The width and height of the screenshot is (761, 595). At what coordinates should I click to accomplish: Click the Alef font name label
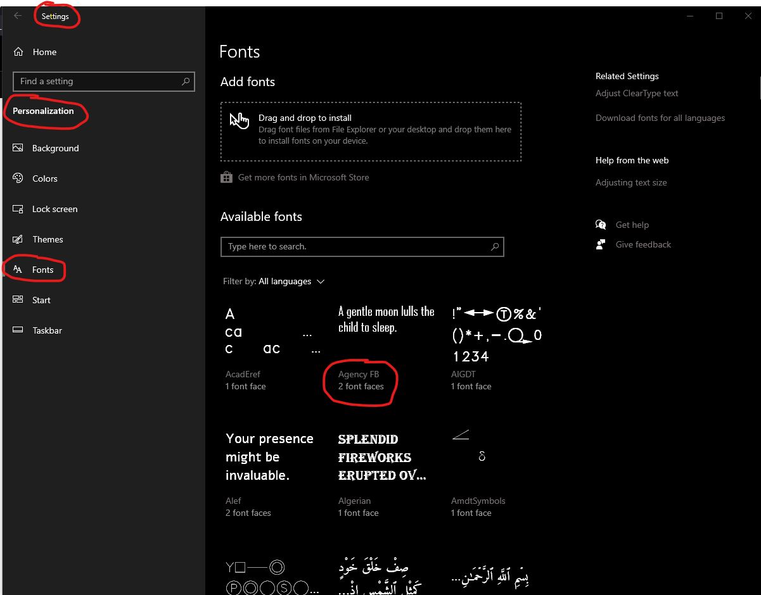tap(233, 501)
